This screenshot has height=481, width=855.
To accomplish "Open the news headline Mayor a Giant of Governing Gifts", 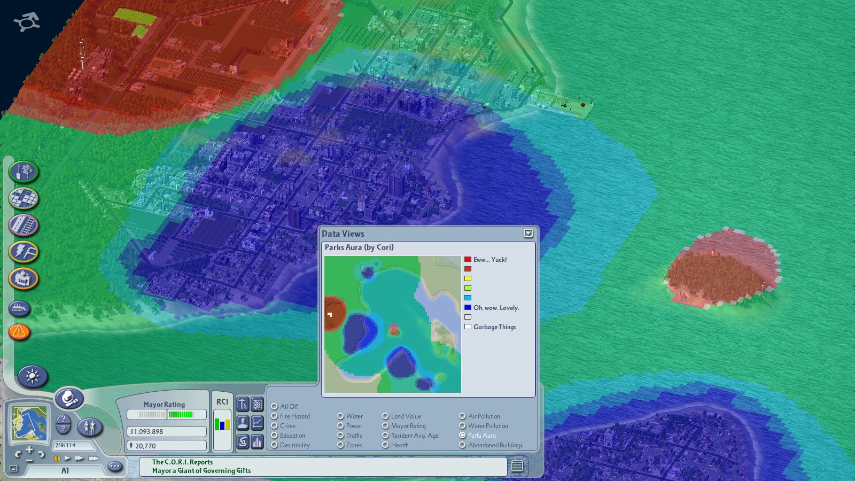I will 201,471.
